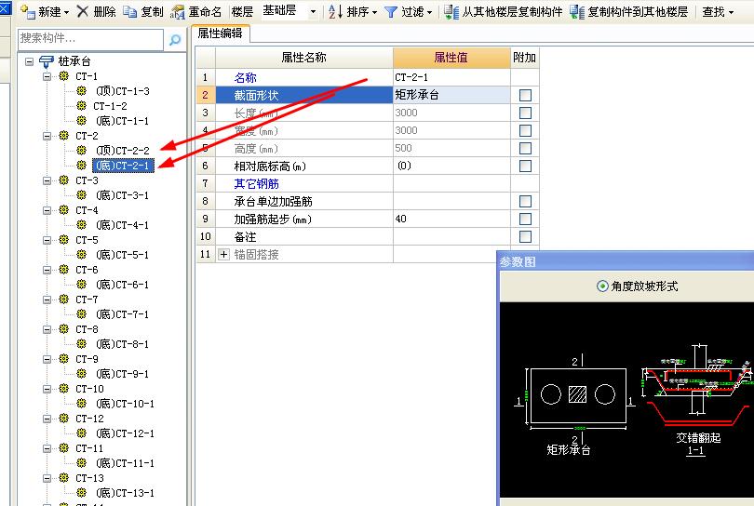Click the 复制 copy icon
Image resolution: width=754 pixels, height=506 pixels.
pos(129,11)
